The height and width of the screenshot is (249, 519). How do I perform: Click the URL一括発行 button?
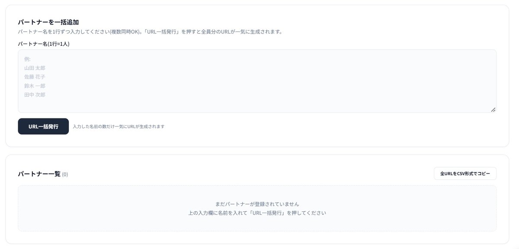click(43, 126)
